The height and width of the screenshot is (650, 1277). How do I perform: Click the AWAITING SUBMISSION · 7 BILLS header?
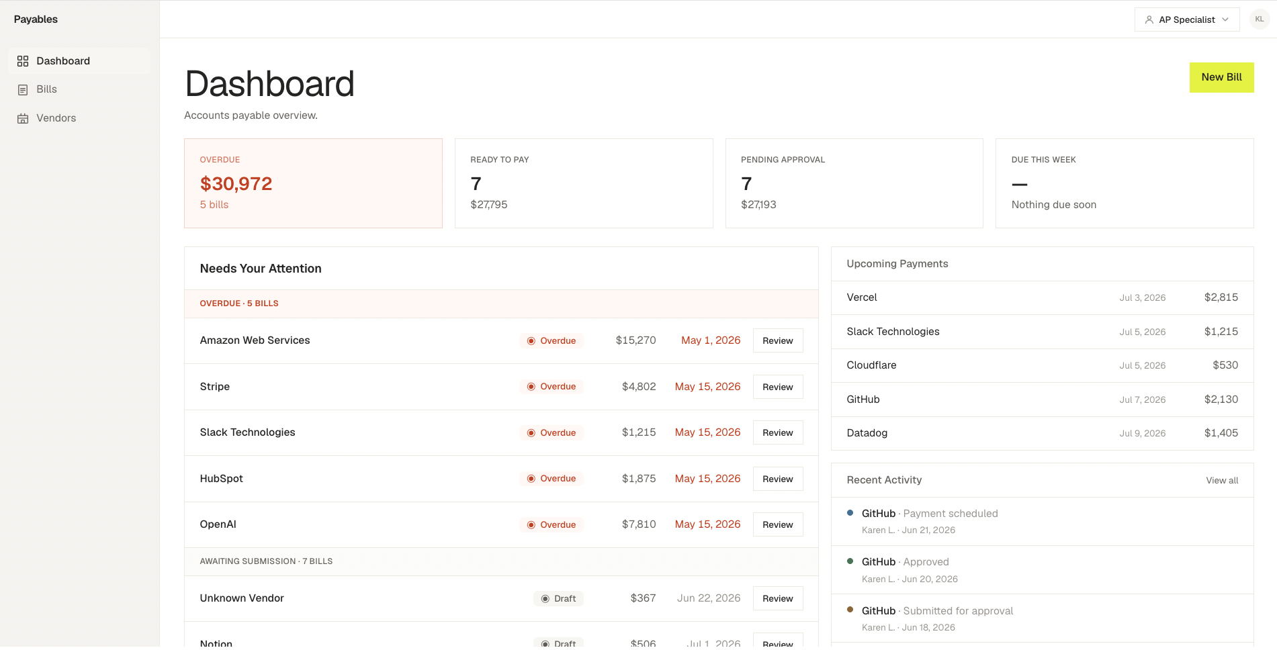click(x=501, y=561)
